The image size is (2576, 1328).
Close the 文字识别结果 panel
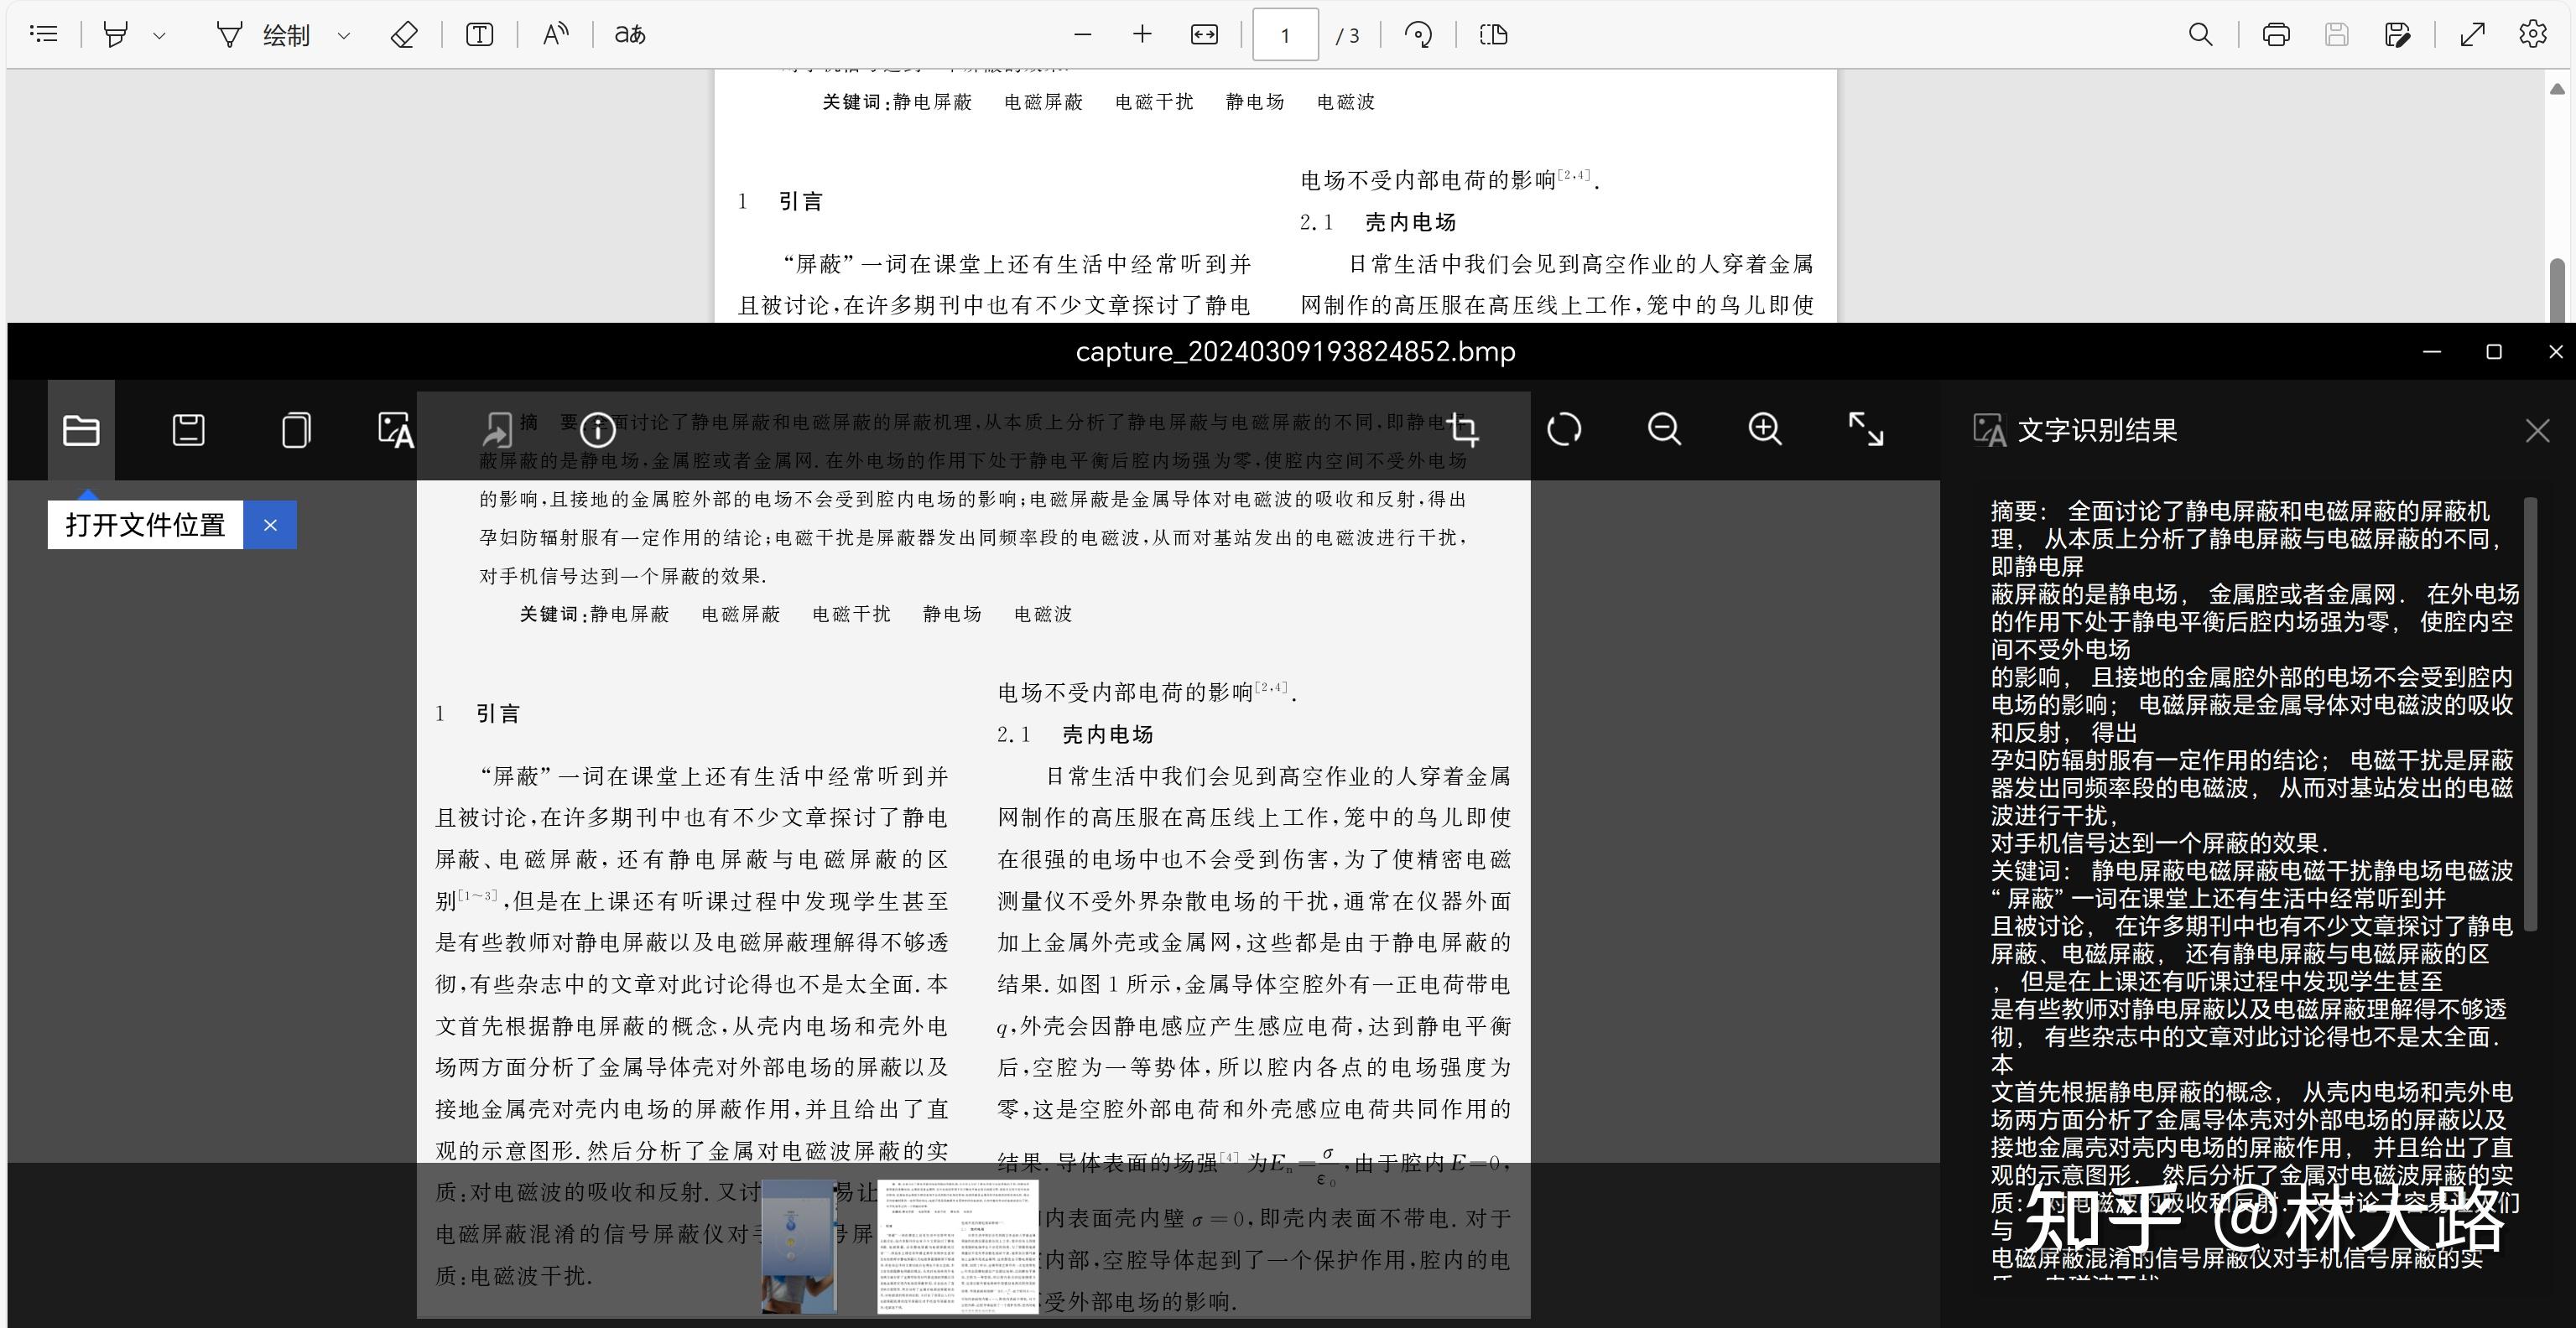click(2537, 432)
